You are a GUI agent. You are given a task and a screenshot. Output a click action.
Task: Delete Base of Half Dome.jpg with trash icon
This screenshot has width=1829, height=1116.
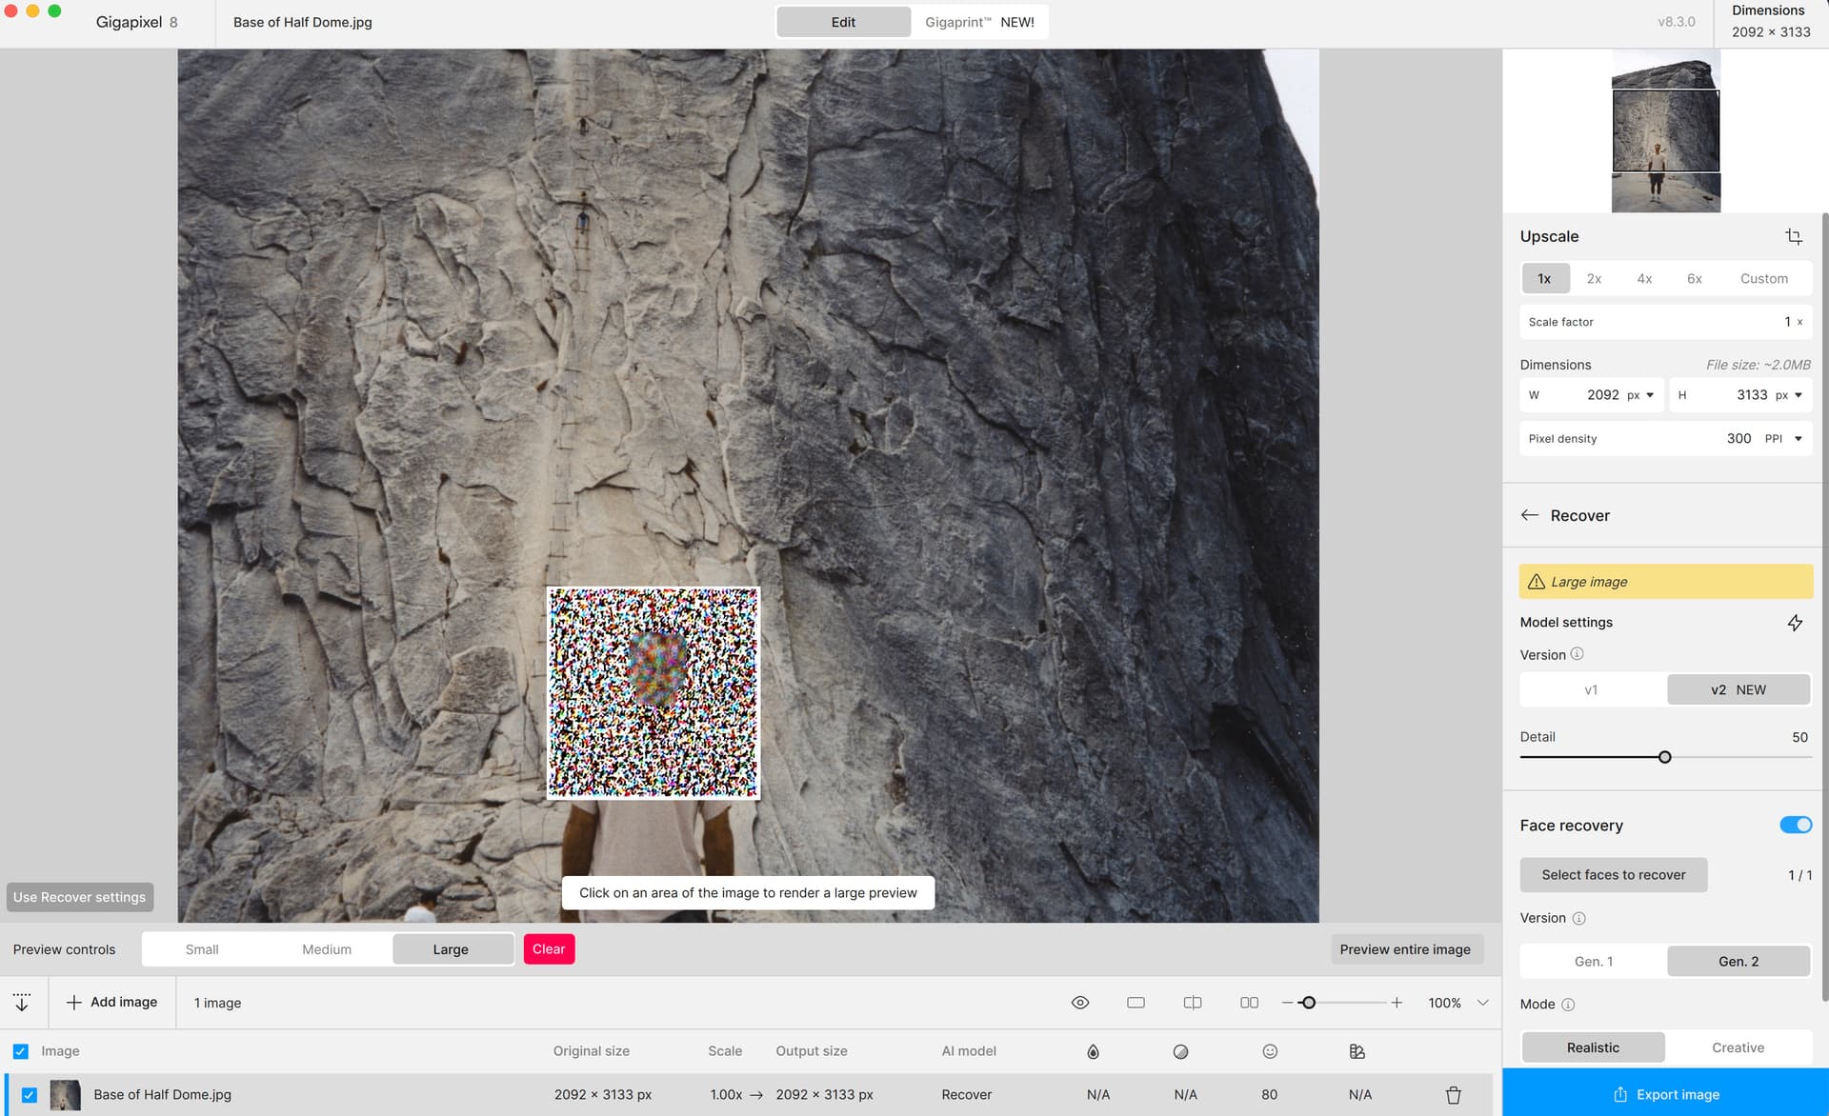(x=1453, y=1095)
